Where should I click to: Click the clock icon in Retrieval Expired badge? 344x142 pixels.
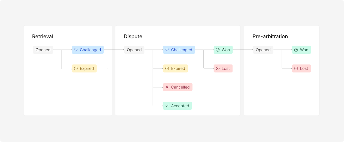(76, 68)
